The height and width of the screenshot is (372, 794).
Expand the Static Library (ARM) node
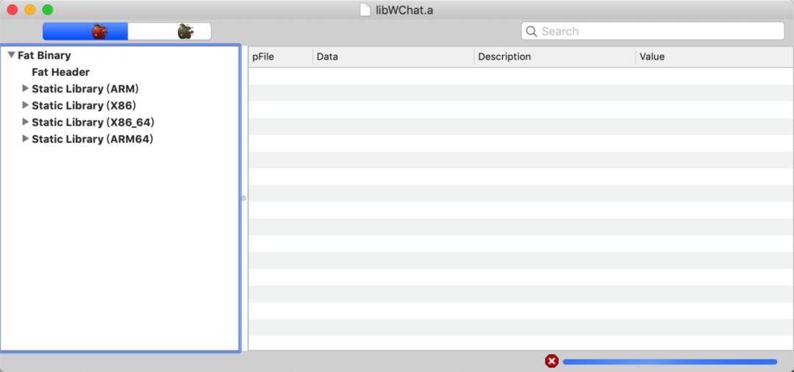(25, 88)
